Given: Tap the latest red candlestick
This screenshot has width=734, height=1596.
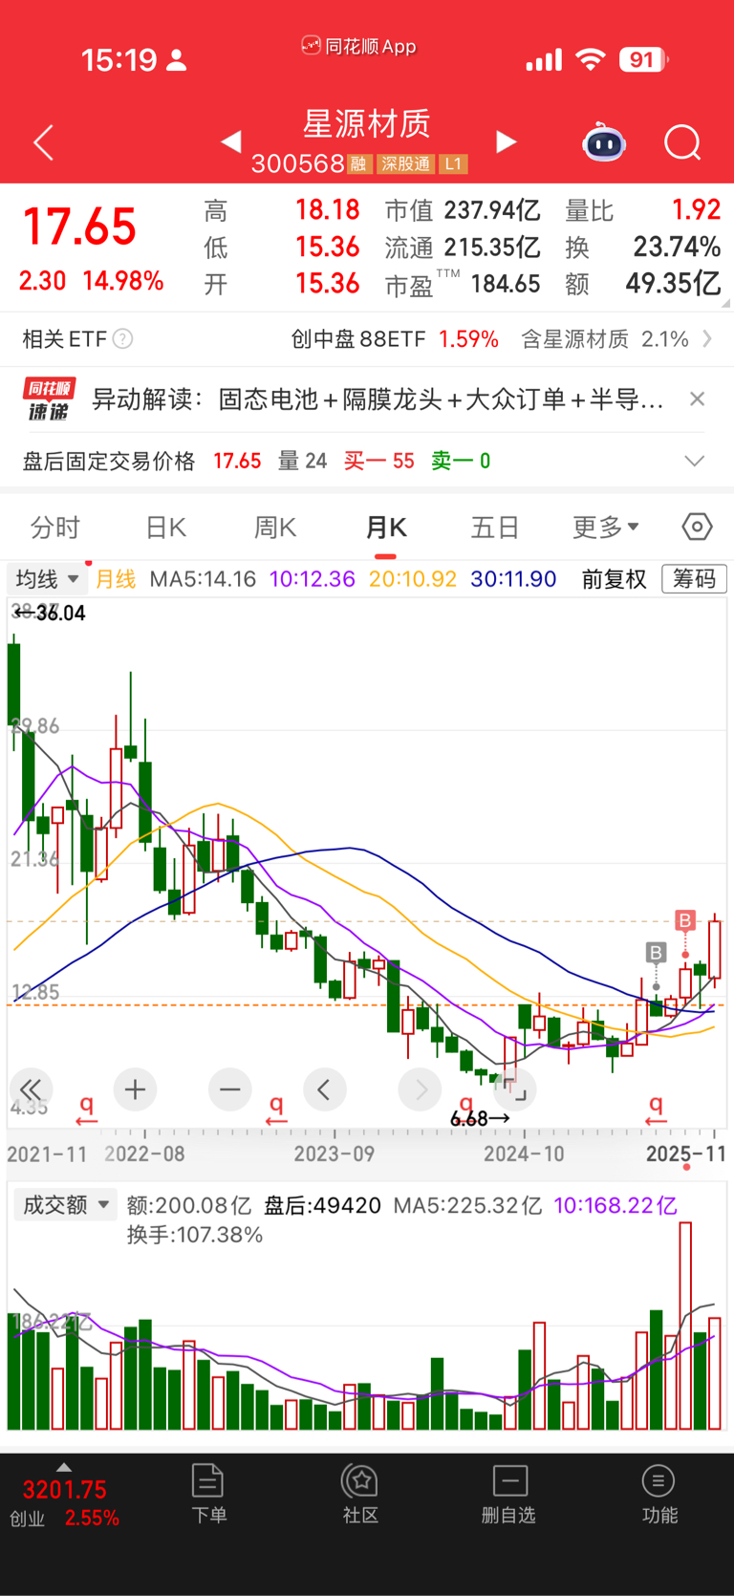Looking at the screenshot, I should tap(715, 949).
